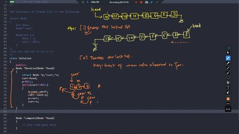Click the 'curr=n;' code line
This screenshot has height=134, width=239.
point(34,102)
